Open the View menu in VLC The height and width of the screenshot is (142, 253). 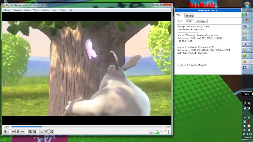click(x=62, y=10)
